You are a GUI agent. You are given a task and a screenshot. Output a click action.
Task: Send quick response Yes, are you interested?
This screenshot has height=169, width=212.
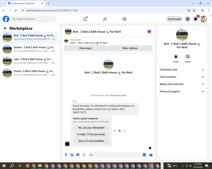coord(91,128)
